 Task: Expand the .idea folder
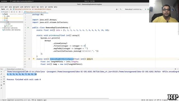tap(3, 16)
